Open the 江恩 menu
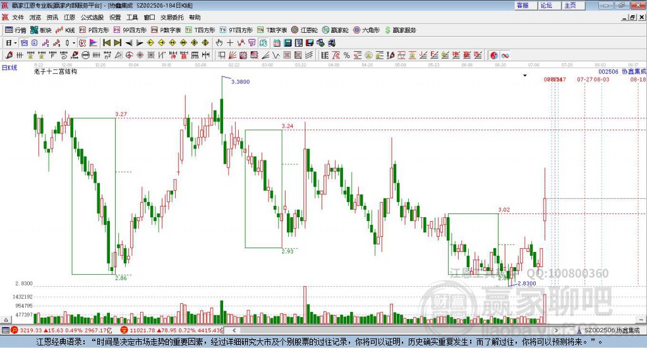 [x=70, y=17]
